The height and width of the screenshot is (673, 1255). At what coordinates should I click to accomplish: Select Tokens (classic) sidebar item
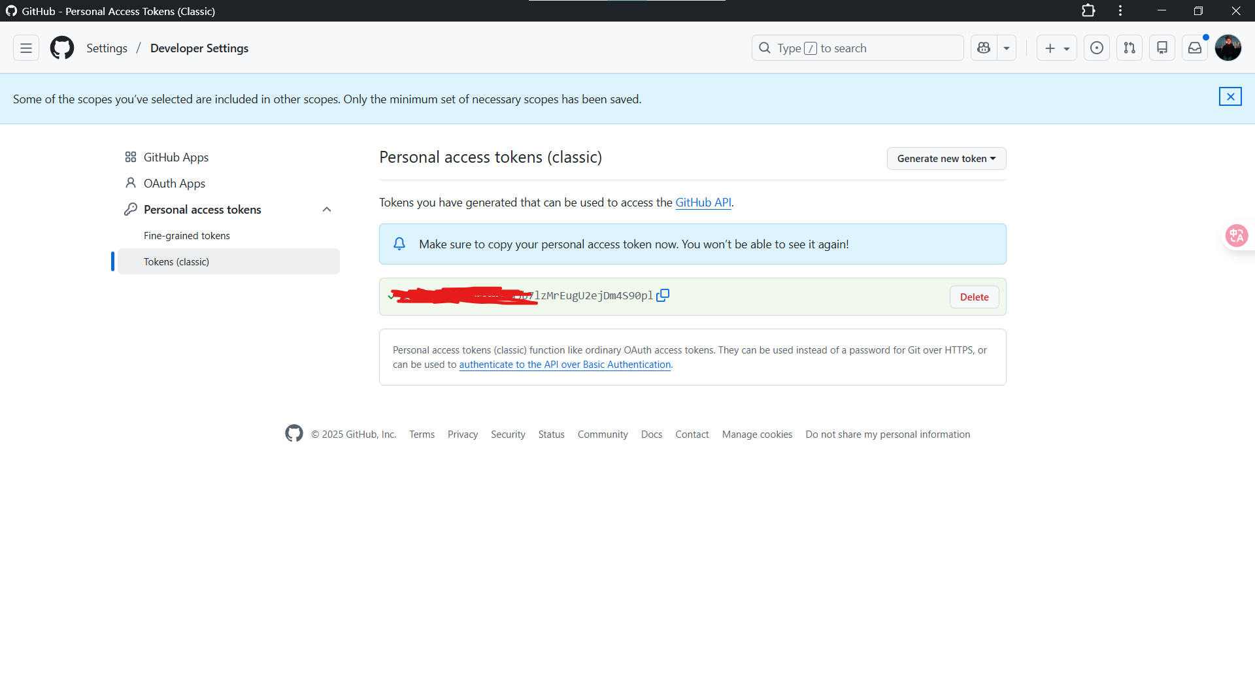[229, 261]
